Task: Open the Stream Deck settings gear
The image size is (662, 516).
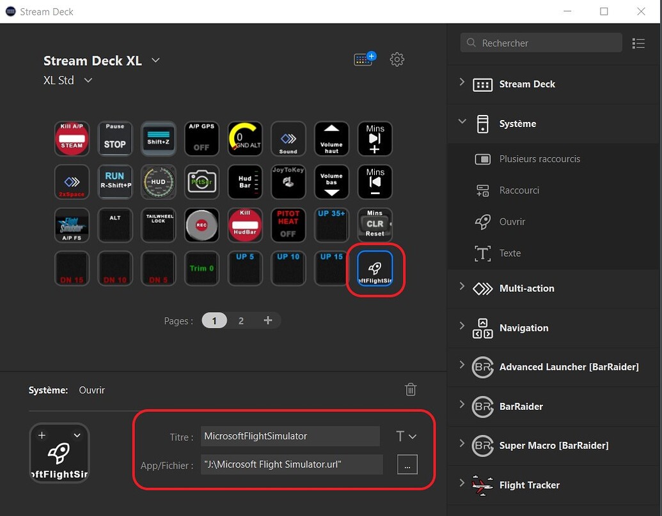Action: 397,59
